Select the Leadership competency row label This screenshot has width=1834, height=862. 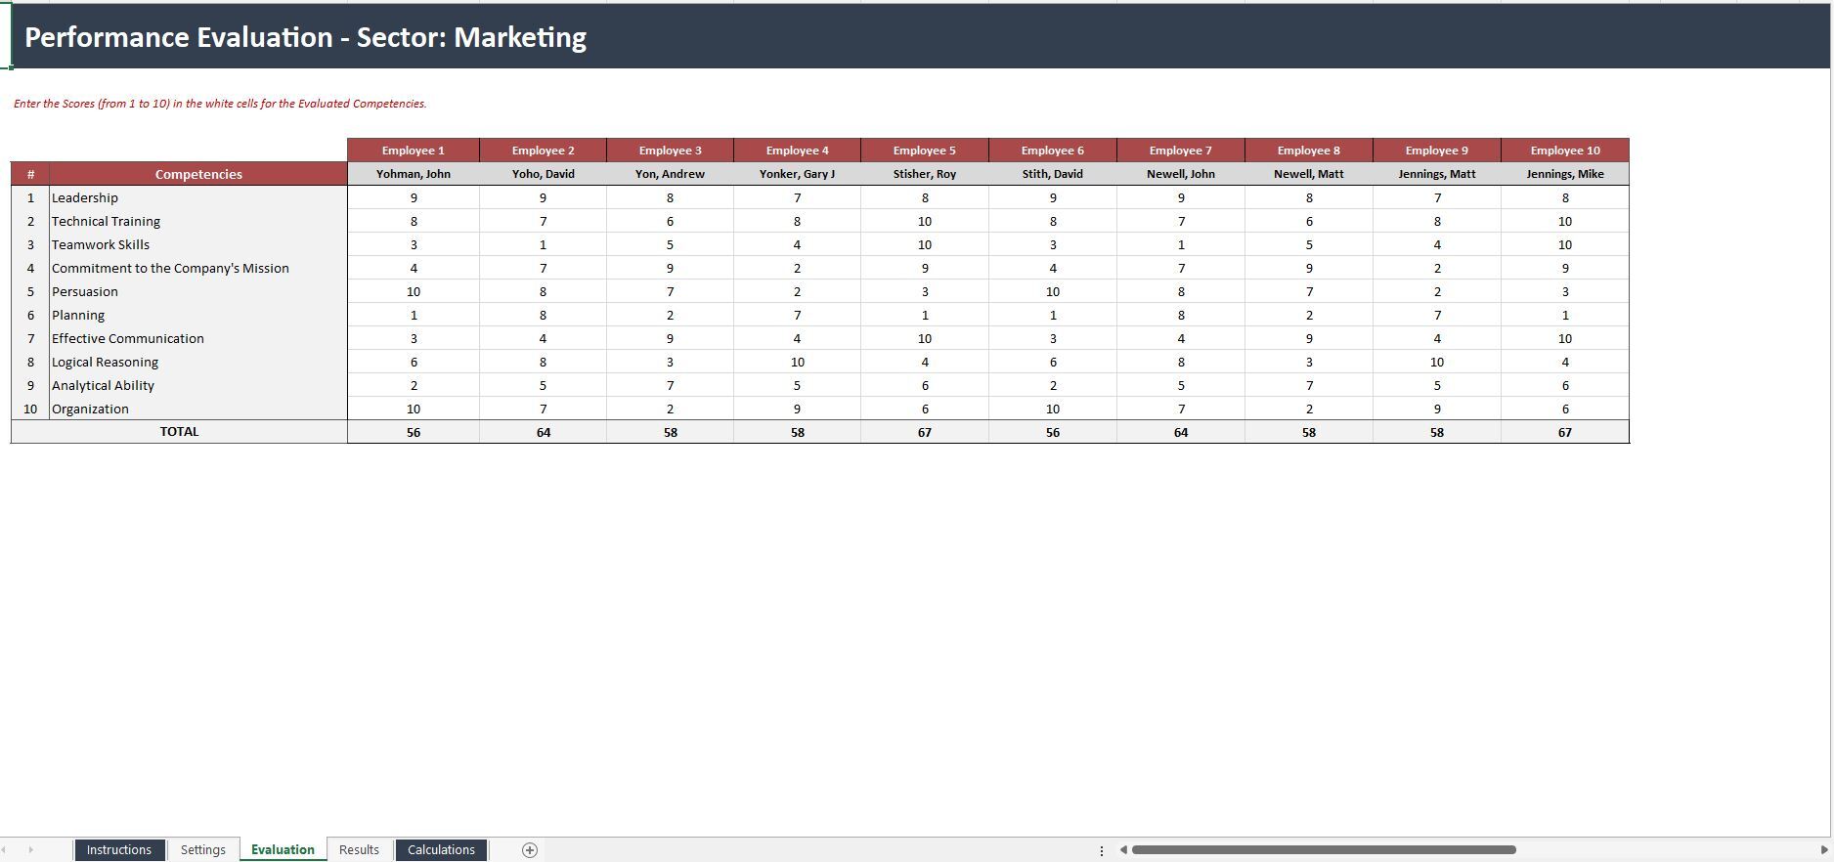pos(198,197)
